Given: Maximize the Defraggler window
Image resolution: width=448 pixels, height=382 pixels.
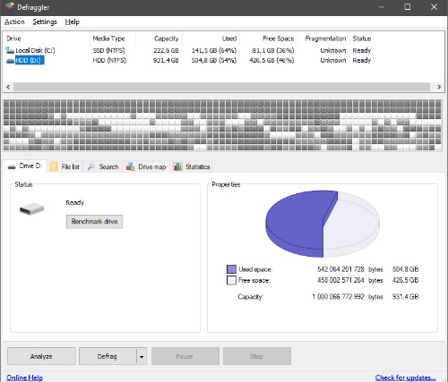Looking at the screenshot, I should (x=408, y=7).
